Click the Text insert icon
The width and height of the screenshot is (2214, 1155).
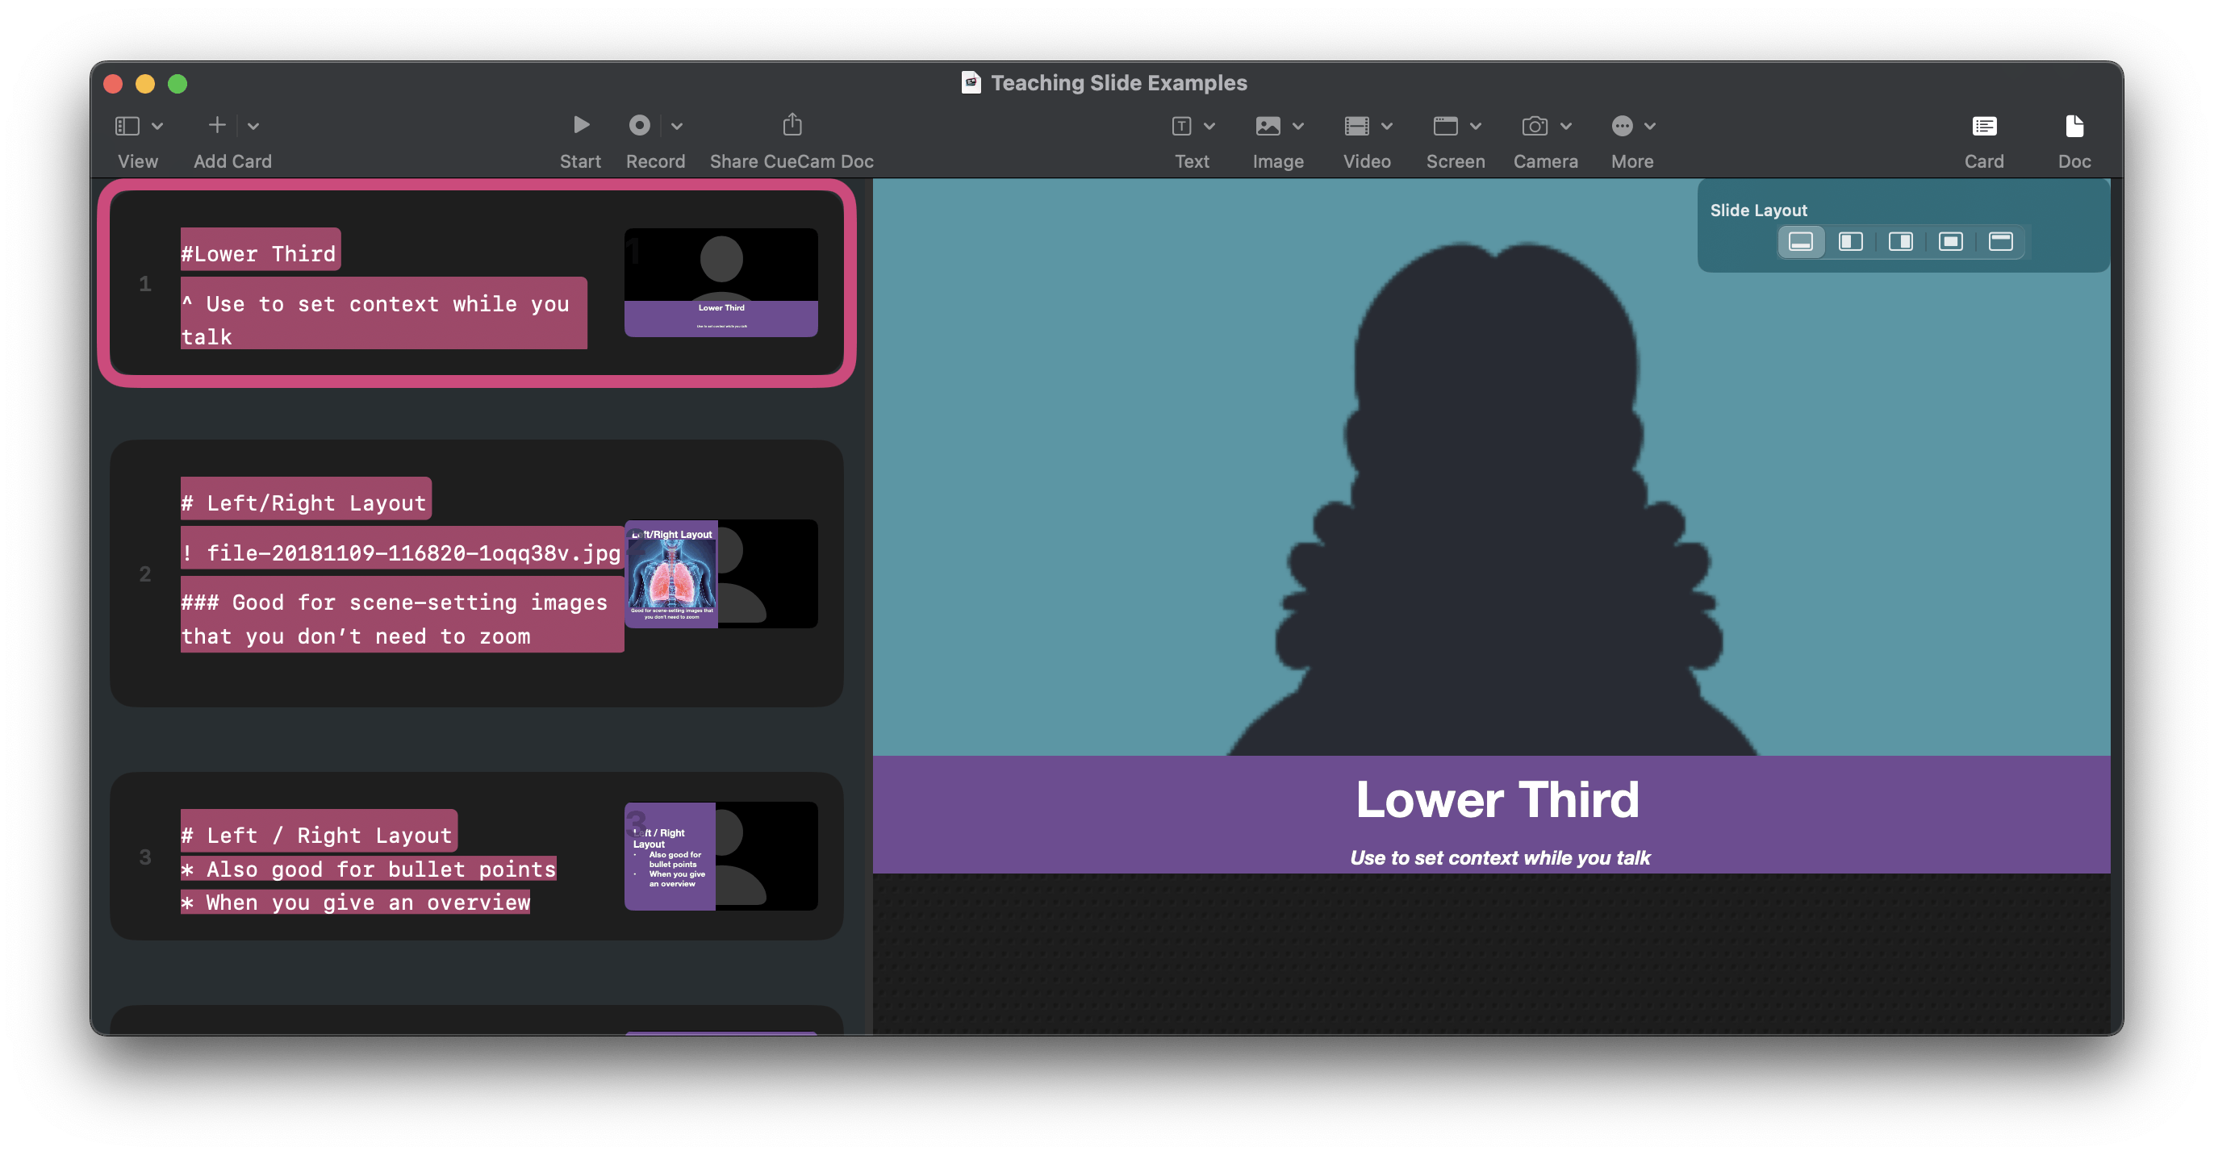click(1182, 127)
